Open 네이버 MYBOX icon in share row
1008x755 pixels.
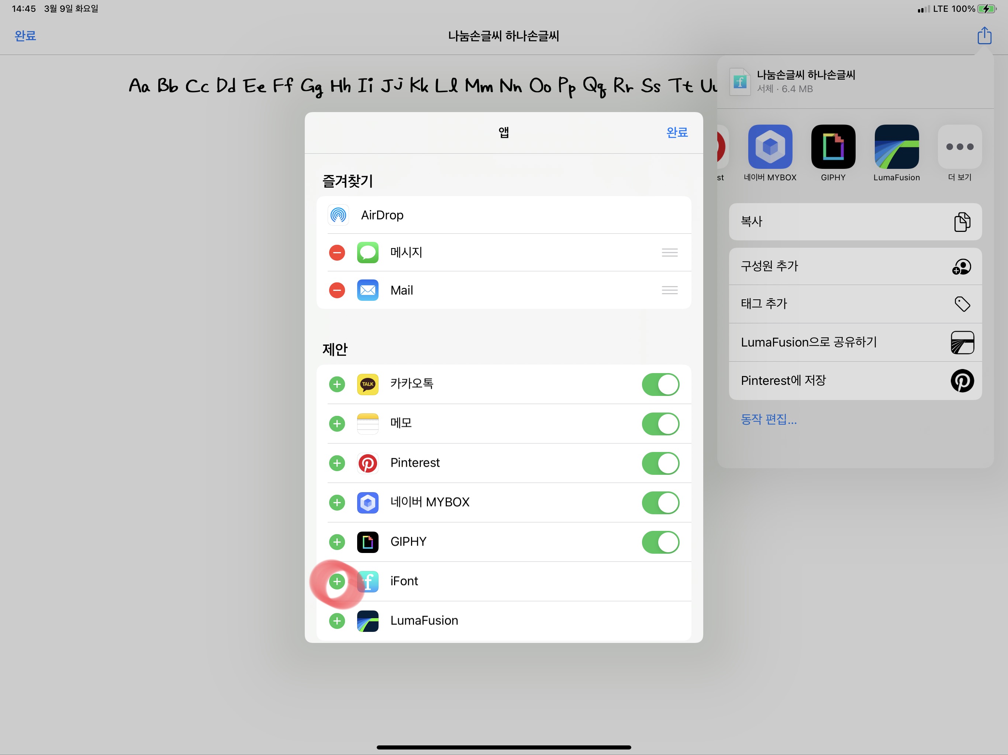coord(770,147)
